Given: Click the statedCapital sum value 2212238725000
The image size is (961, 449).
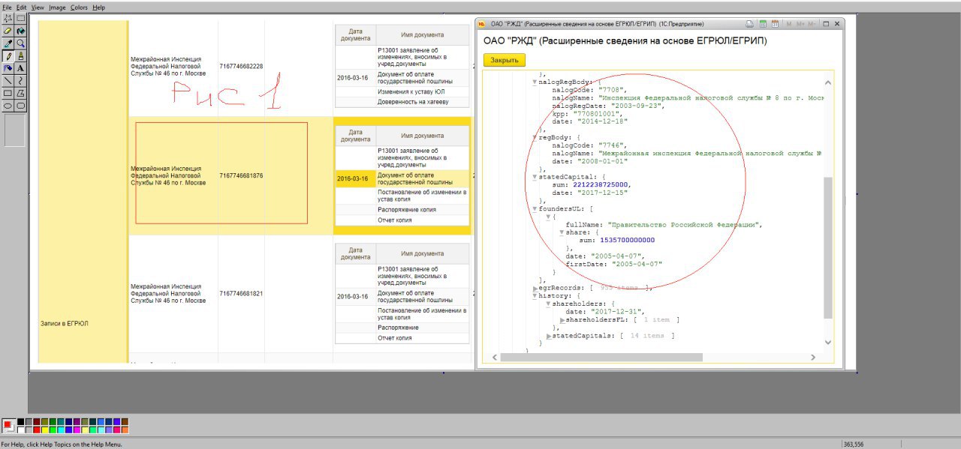Looking at the screenshot, I should [x=601, y=184].
